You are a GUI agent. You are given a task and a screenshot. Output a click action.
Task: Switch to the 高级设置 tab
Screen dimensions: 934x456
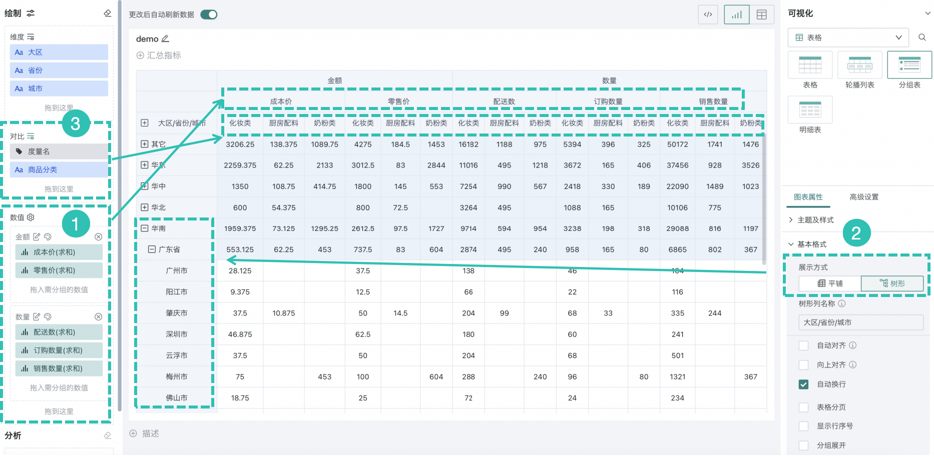tap(864, 197)
